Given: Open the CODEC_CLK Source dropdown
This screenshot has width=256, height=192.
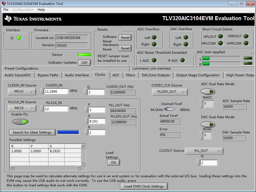Looking at the screenshot, I should point(170,92).
